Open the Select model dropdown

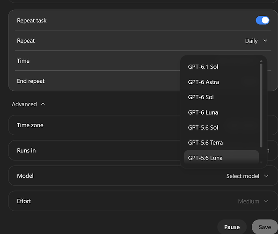pos(247,176)
